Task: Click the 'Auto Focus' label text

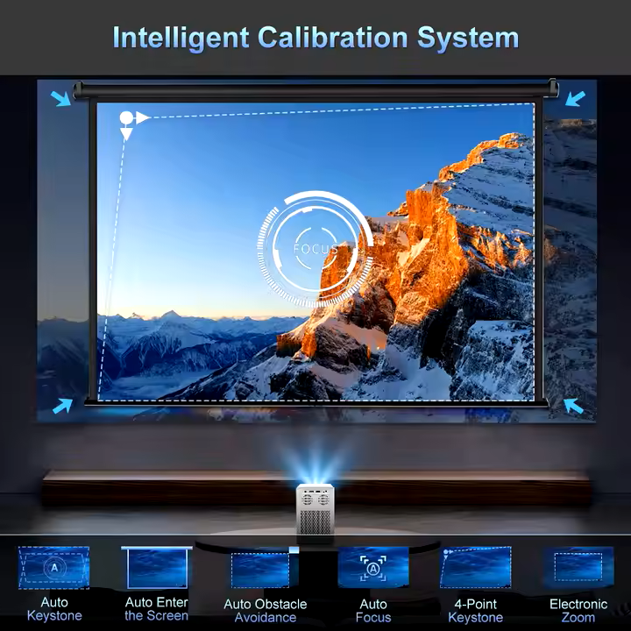Action: pyautogui.click(x=373, y=611)
